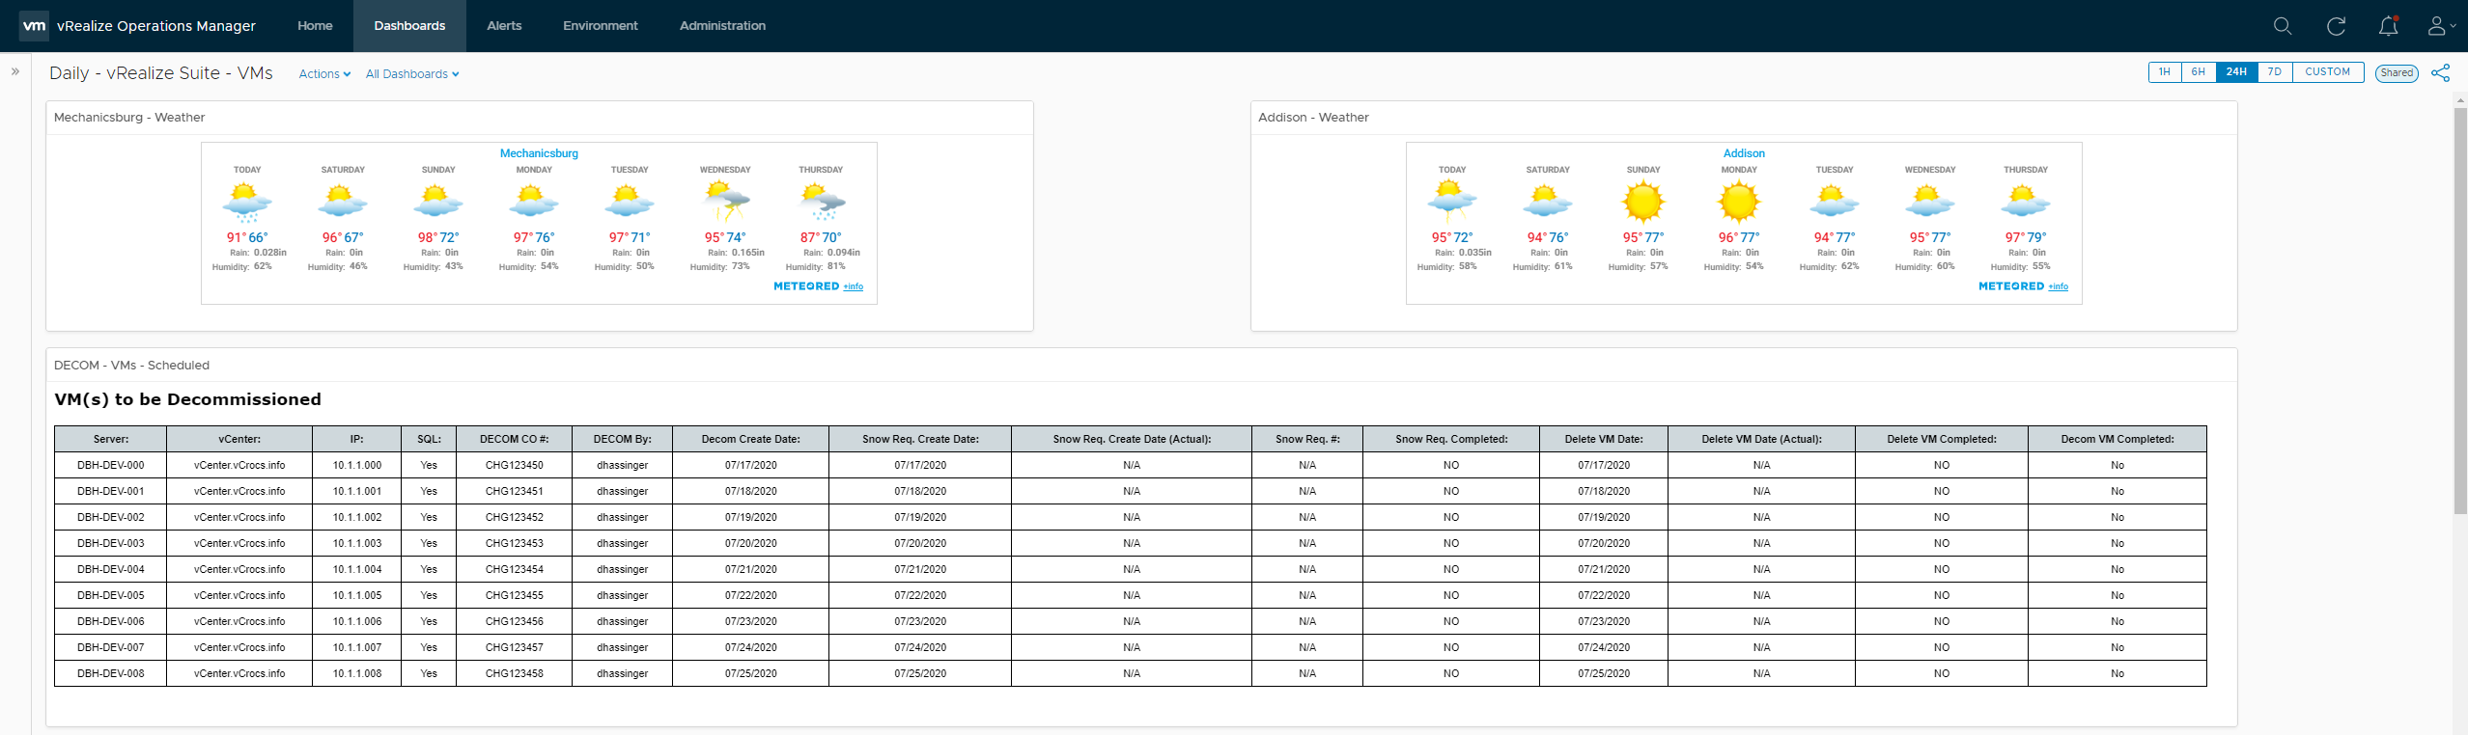Click the vm logo icon

[35, 26]
